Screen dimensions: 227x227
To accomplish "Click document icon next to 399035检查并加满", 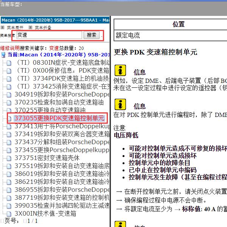I will (9, 206).
